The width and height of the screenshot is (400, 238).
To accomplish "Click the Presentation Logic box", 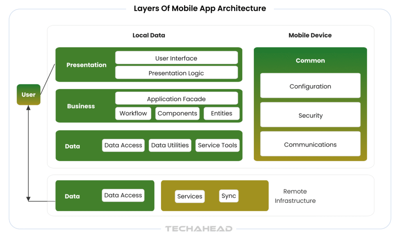I will click(176, 73).
